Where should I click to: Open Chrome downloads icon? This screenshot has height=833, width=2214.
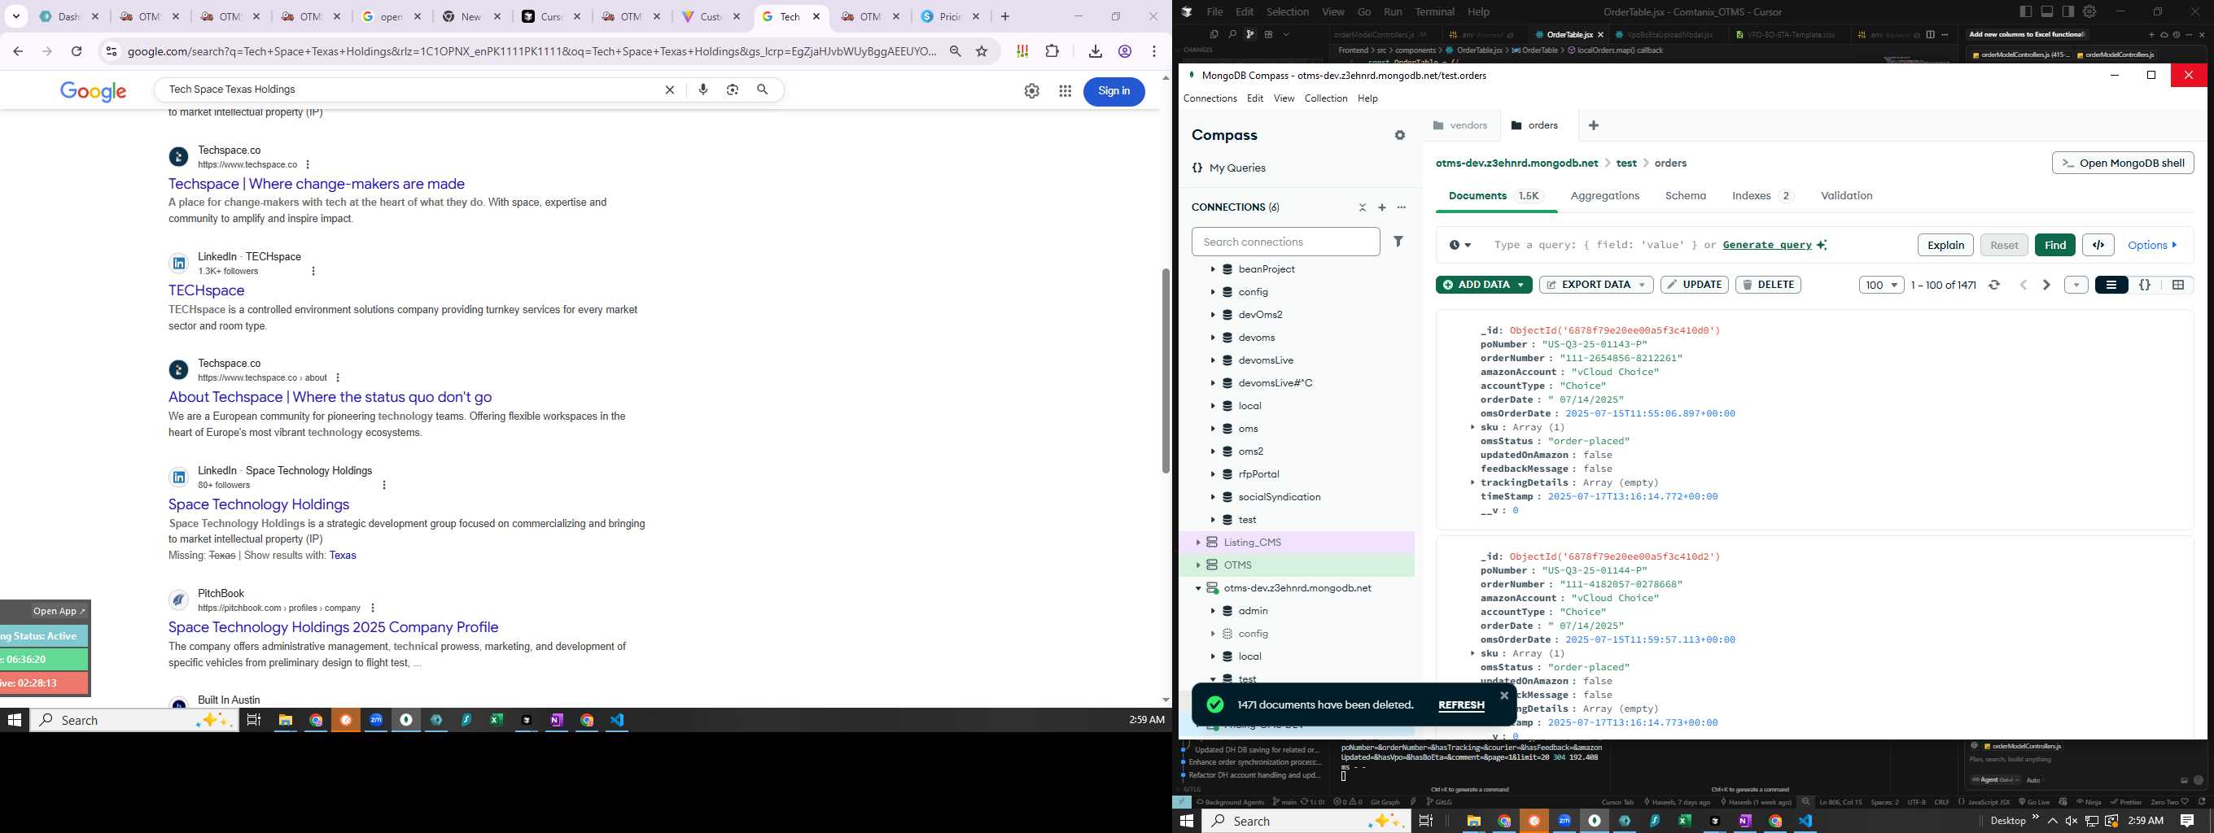(1095, 51)
